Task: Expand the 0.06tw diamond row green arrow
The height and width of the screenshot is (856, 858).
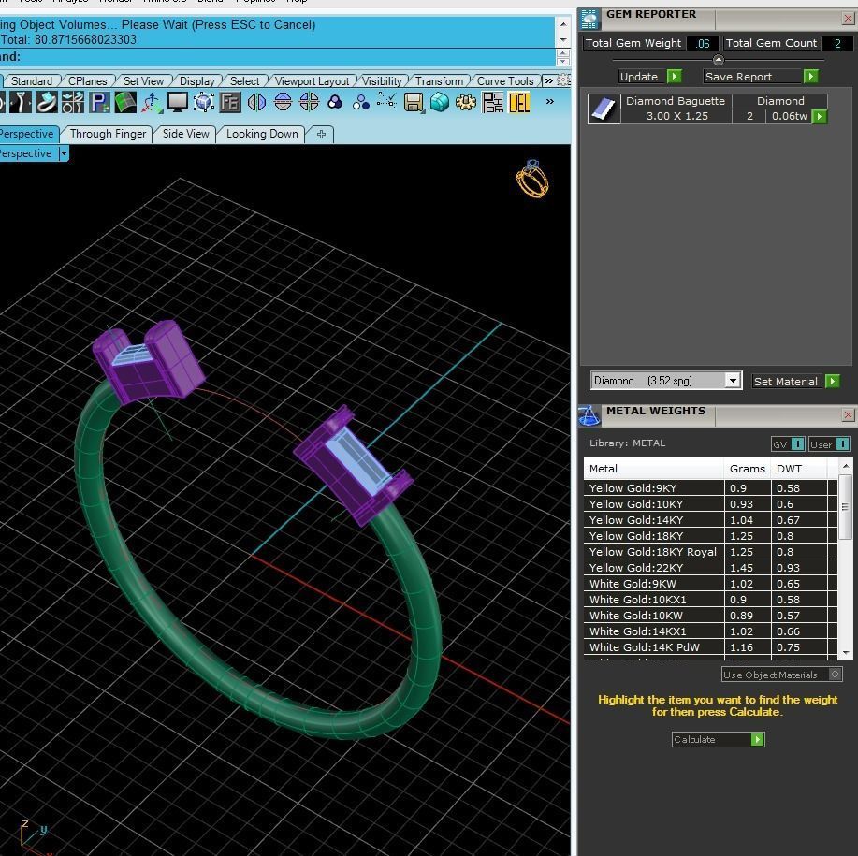Action: (x=819, y=116)
